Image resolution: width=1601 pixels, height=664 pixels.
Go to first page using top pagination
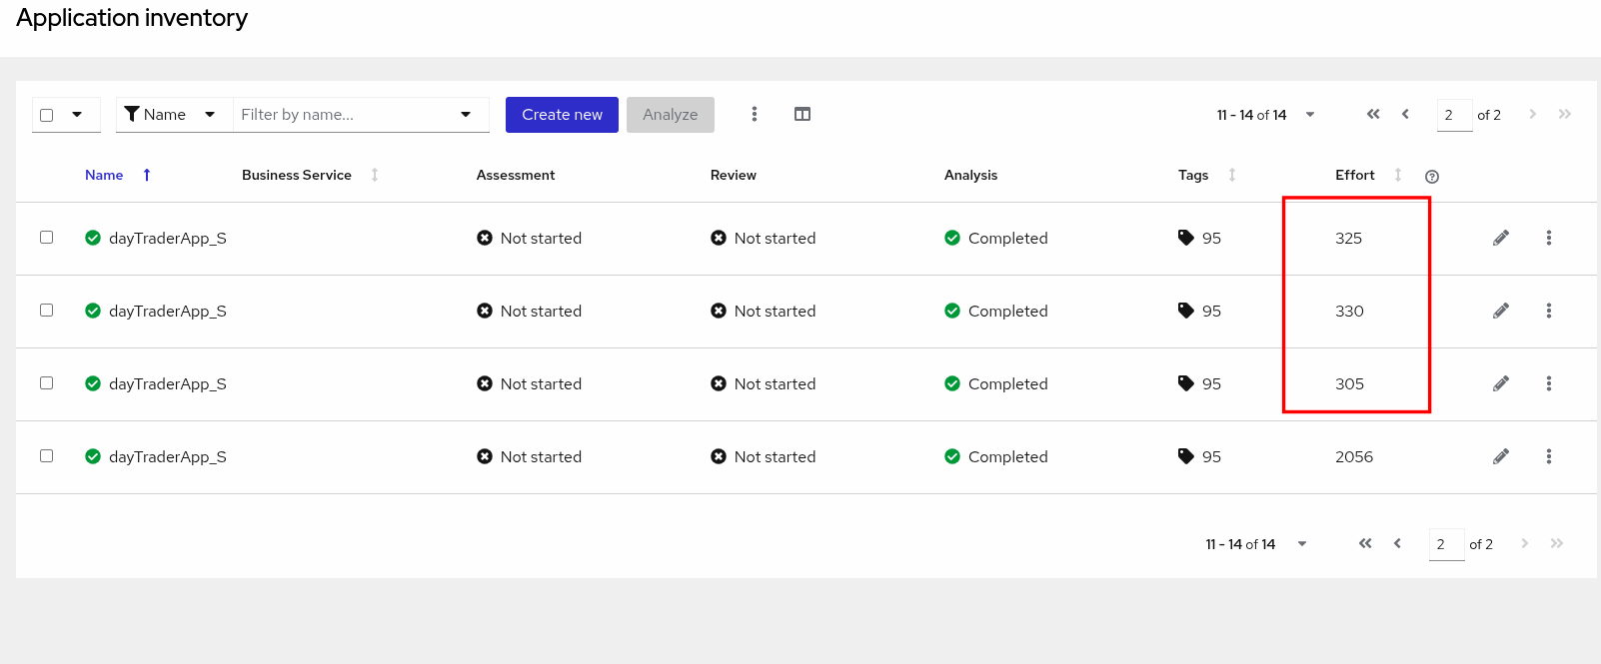tap(1373, 114)
